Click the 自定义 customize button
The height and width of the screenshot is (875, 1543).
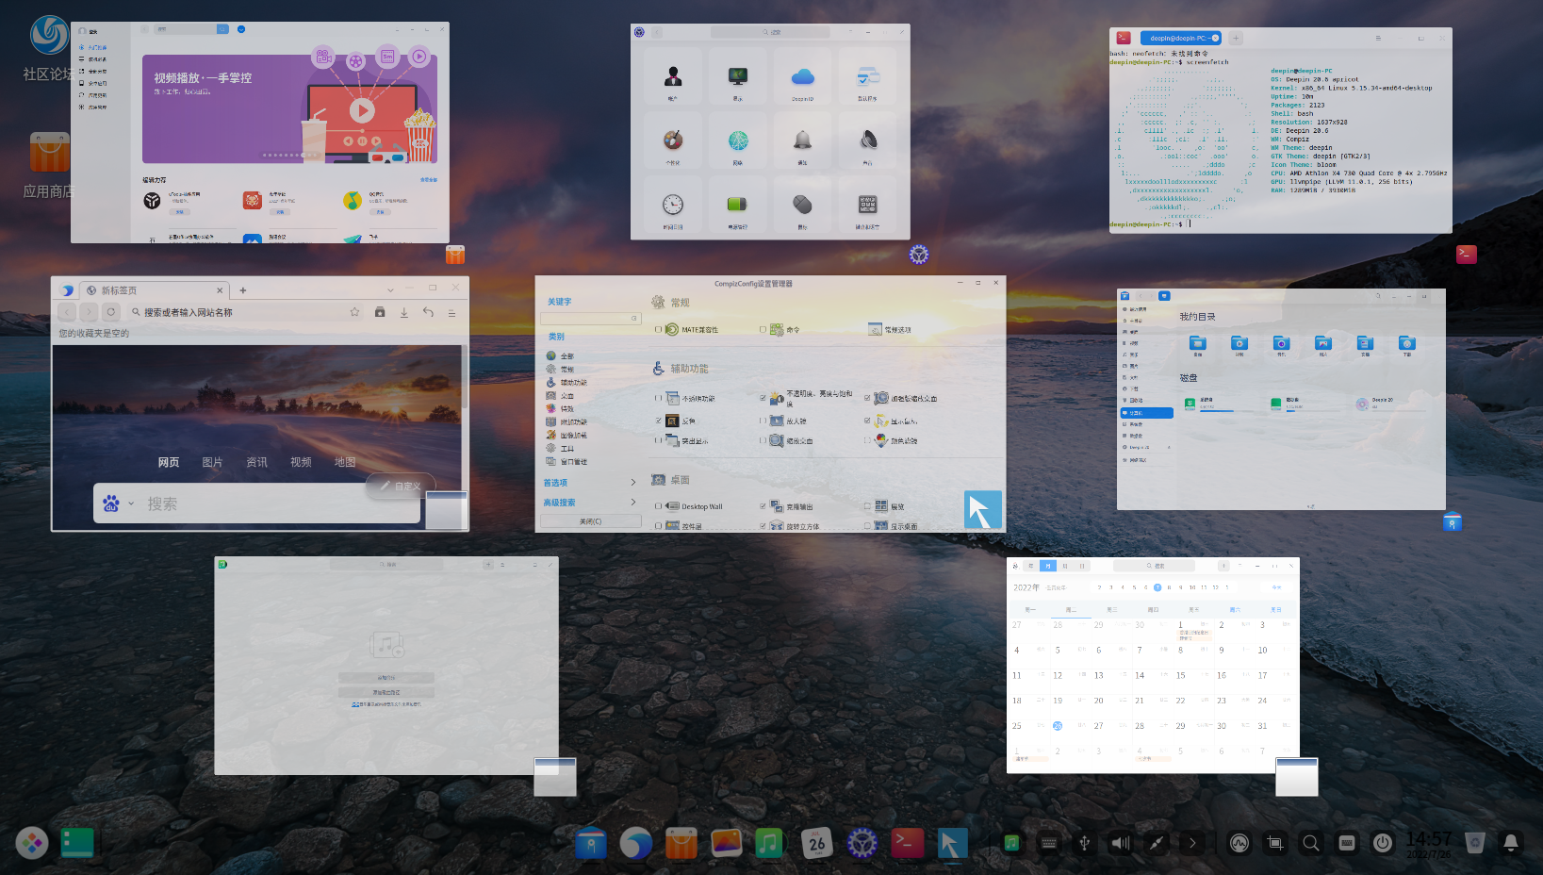click(401, 486)
